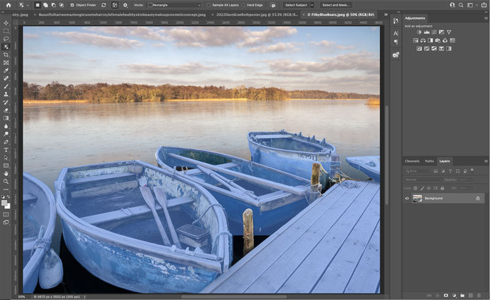Select the Horizontal Type tool
This screenshot has height=300, width=490.
[x=6, y=150]
